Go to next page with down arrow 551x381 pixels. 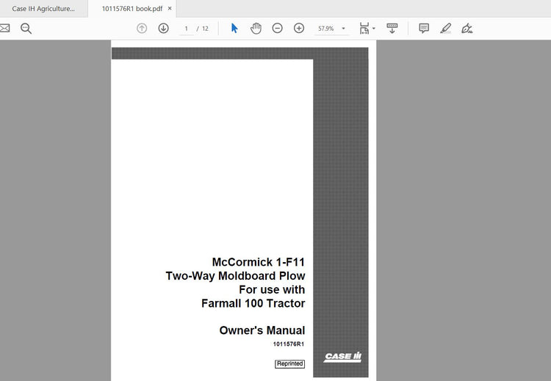click(x=163, y=28)
